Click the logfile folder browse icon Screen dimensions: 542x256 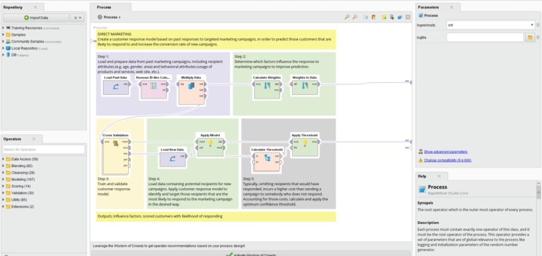pos(530,37)
